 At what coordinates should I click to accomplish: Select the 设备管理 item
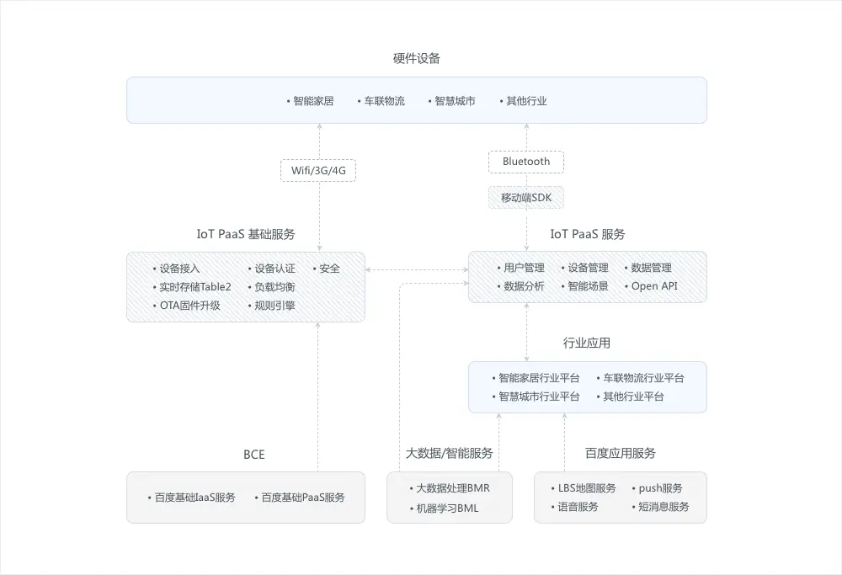point(588,268)
